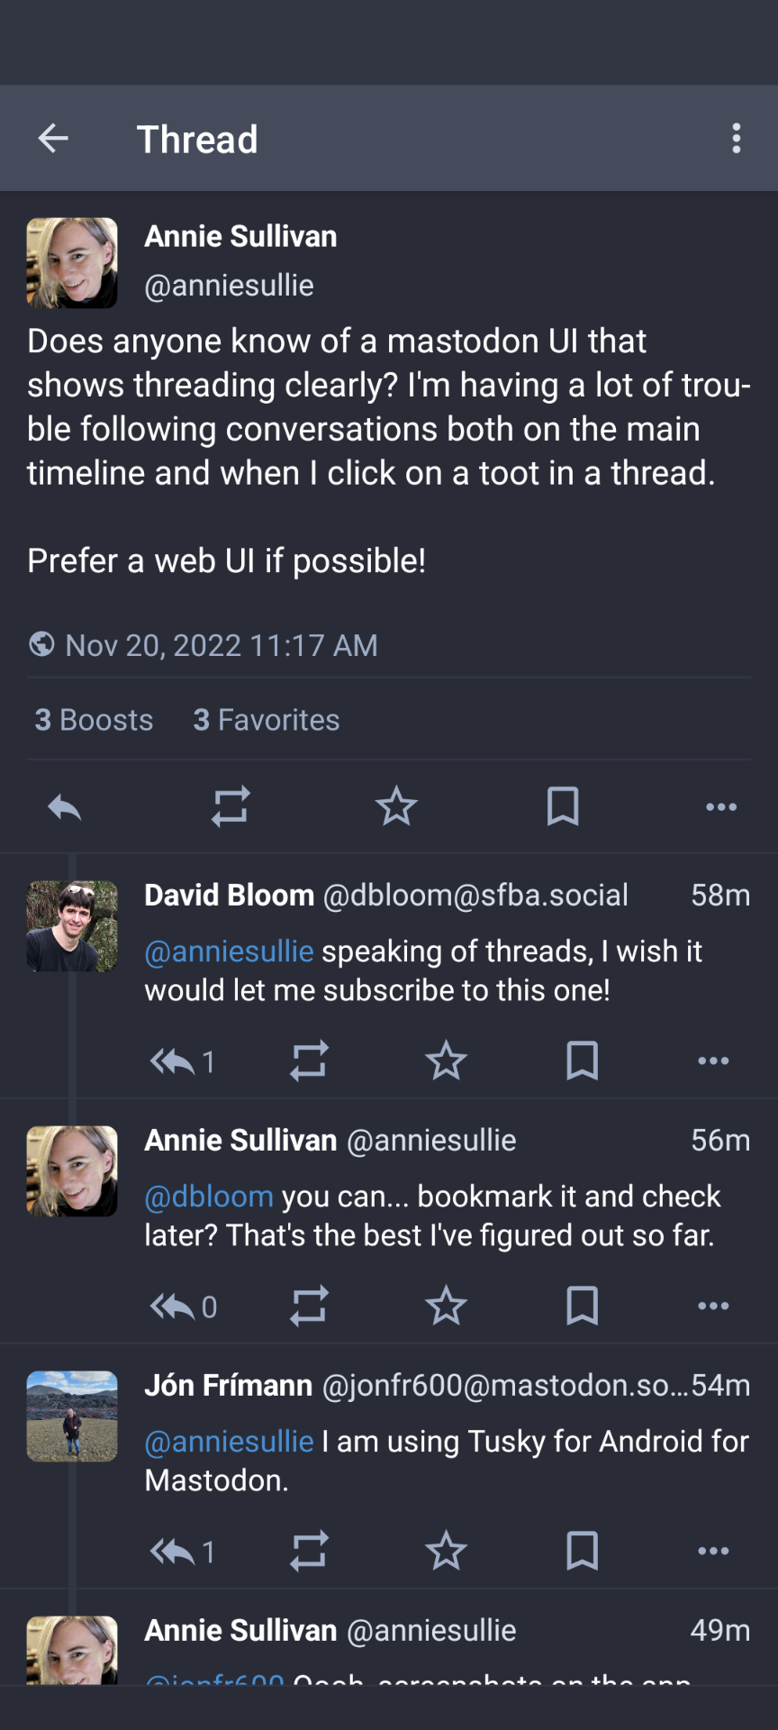
Task: View the 3 Boosts list
Action: (x=93, y=719)
